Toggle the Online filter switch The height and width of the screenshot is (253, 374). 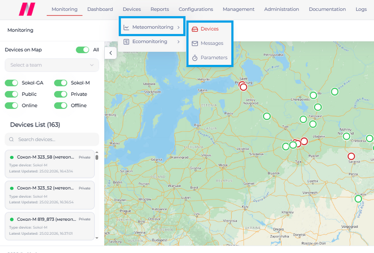click(x=11, y=105)
